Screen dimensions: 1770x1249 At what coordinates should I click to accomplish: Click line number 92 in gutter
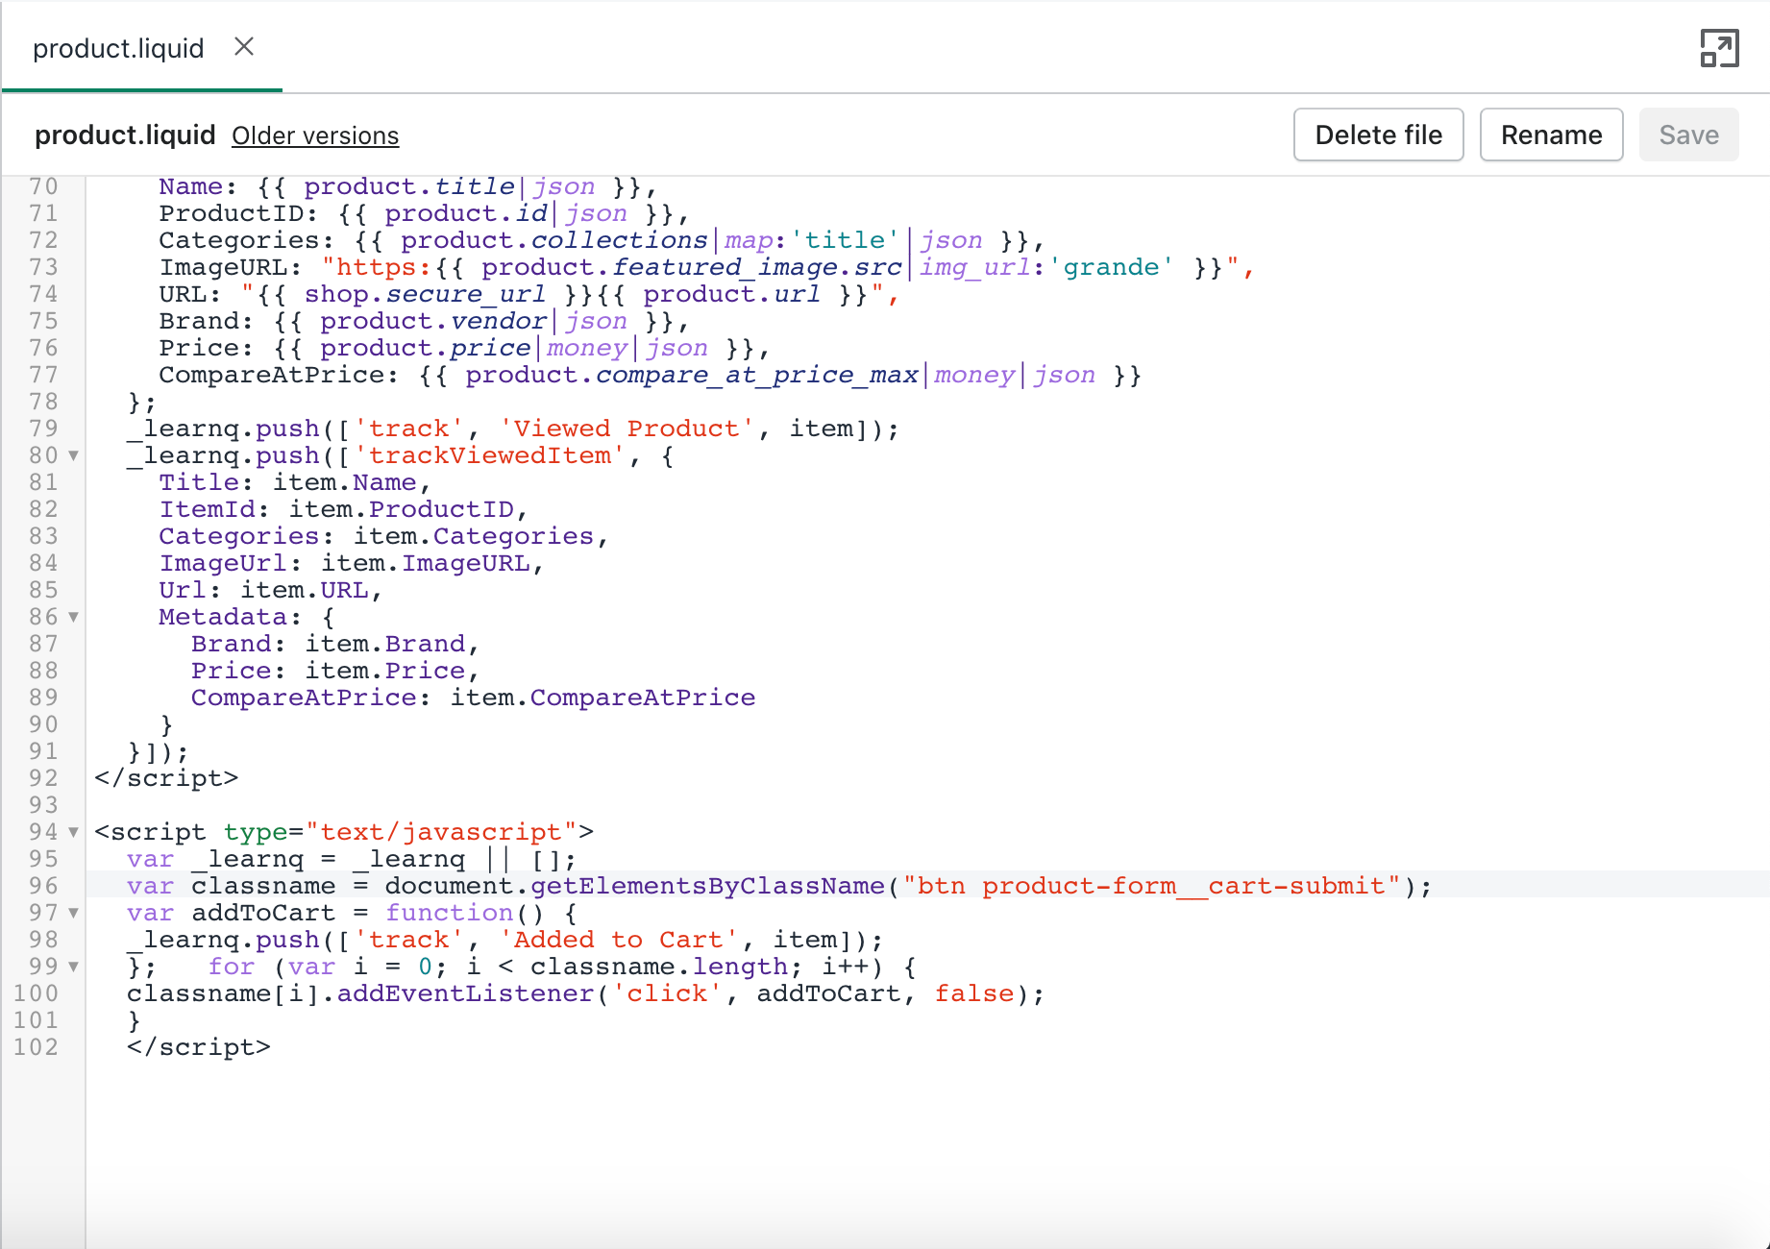coord(43,778)
